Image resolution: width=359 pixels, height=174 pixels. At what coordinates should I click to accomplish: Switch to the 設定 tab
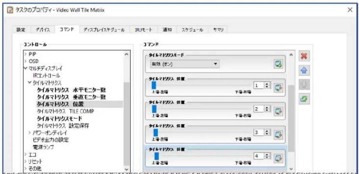tap(21, 30)
